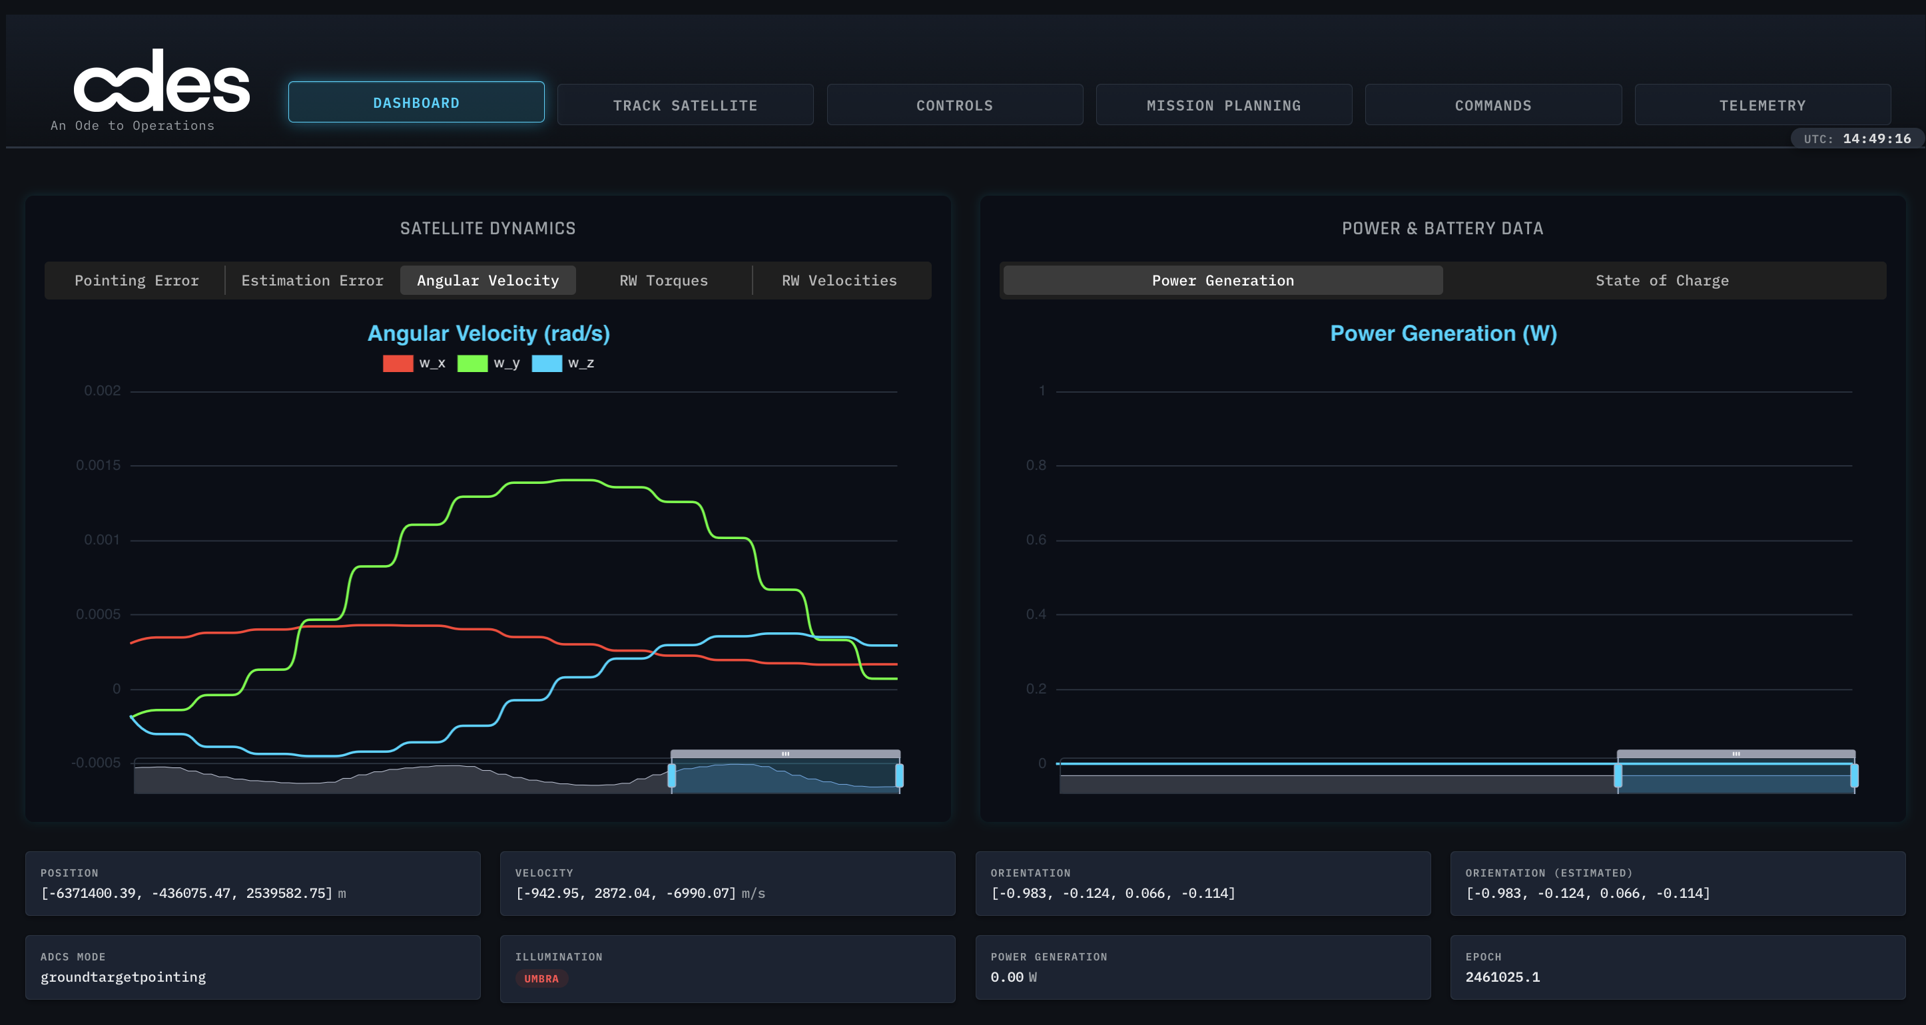Show the Estimation Error chart
The height and width of the screenshot is (1025, 1926).
point(312,280)
